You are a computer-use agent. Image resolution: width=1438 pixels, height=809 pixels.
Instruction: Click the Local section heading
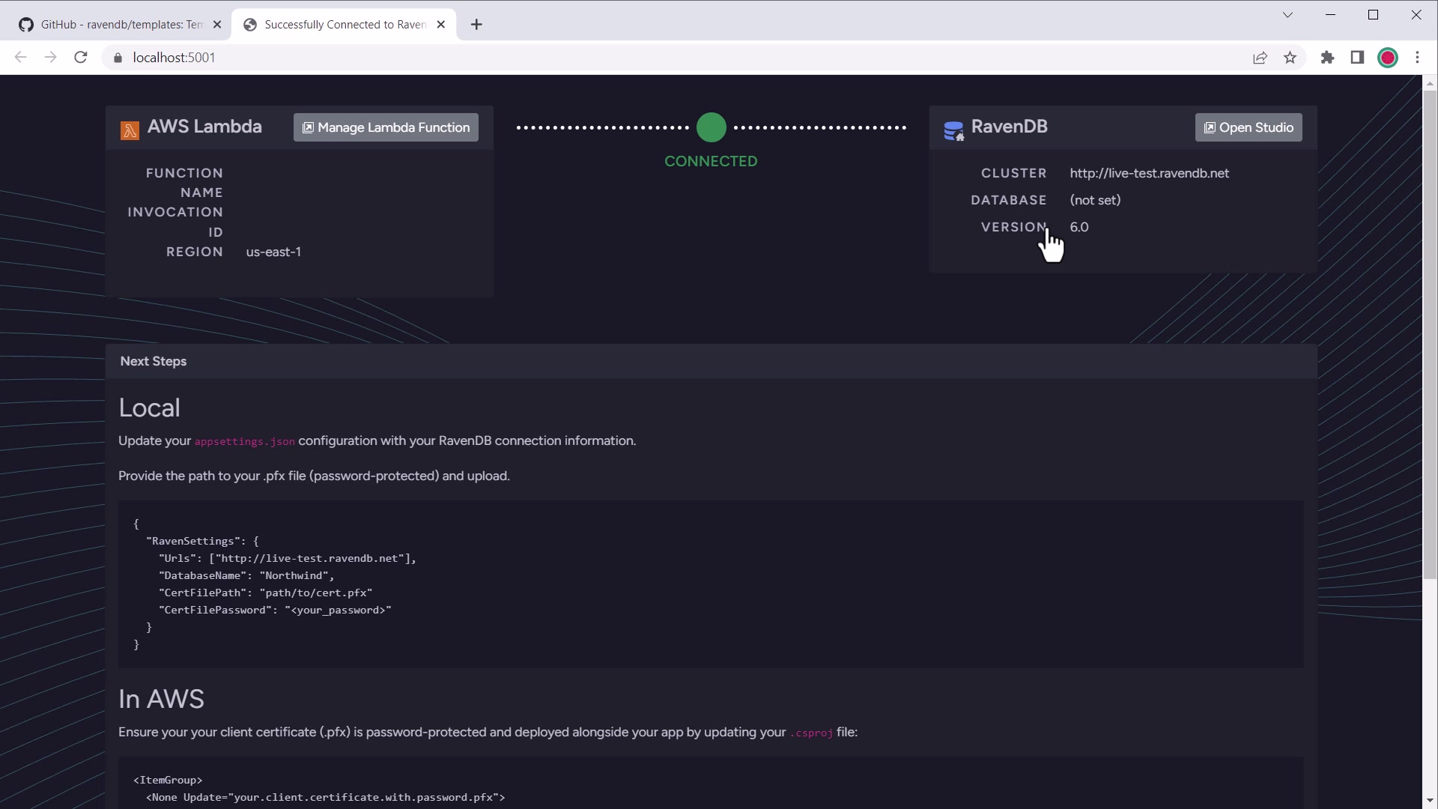149,407
